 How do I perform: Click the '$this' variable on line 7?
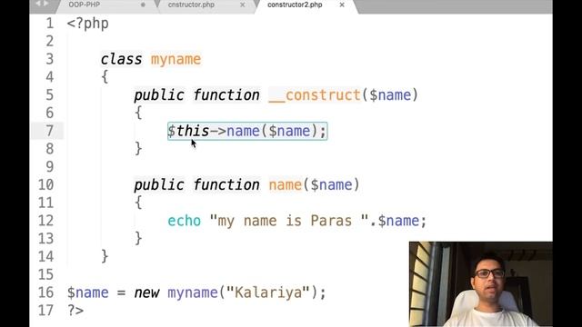[x=188, y=131]
